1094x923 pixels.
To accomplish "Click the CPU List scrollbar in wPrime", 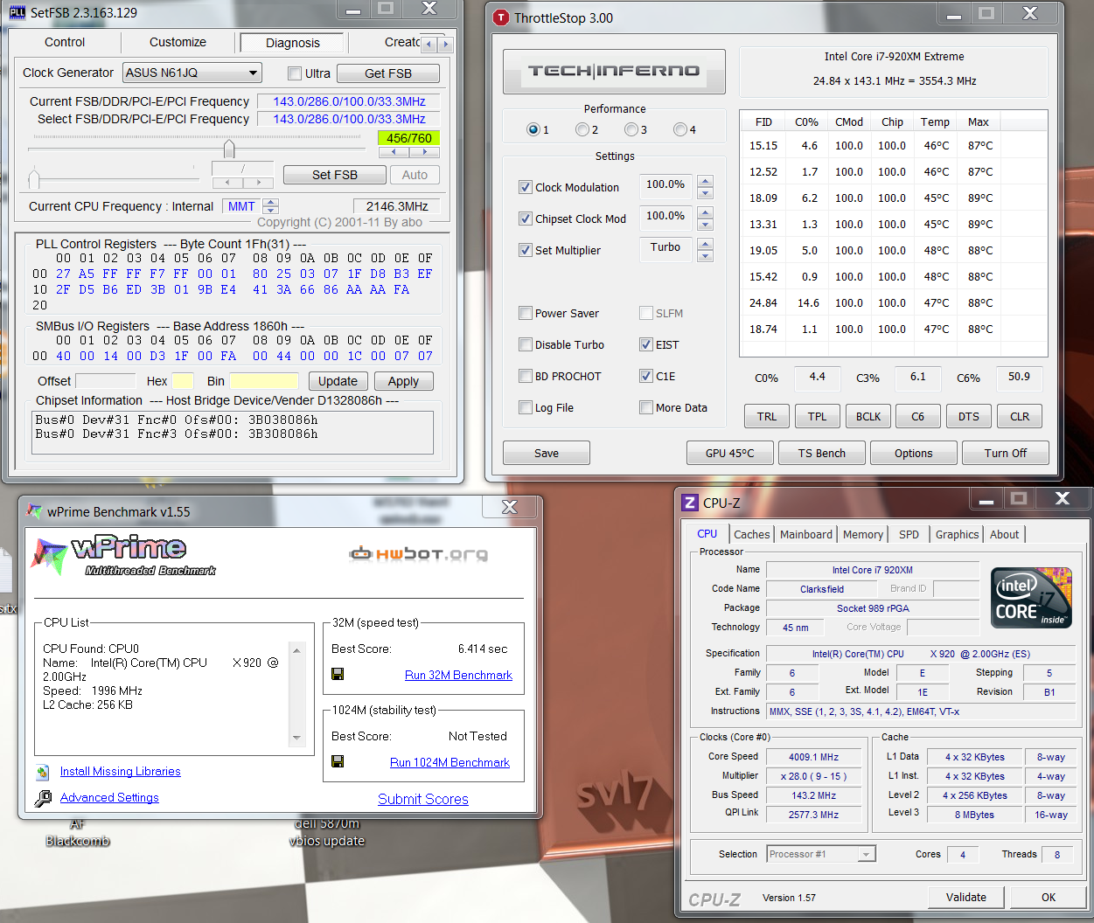I will coord(296,694).
